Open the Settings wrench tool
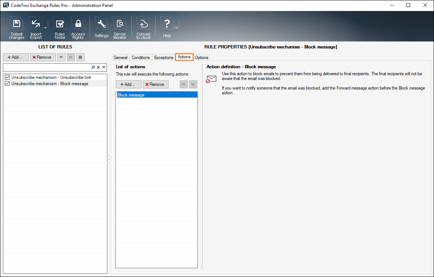 click(x=101, y=28)
